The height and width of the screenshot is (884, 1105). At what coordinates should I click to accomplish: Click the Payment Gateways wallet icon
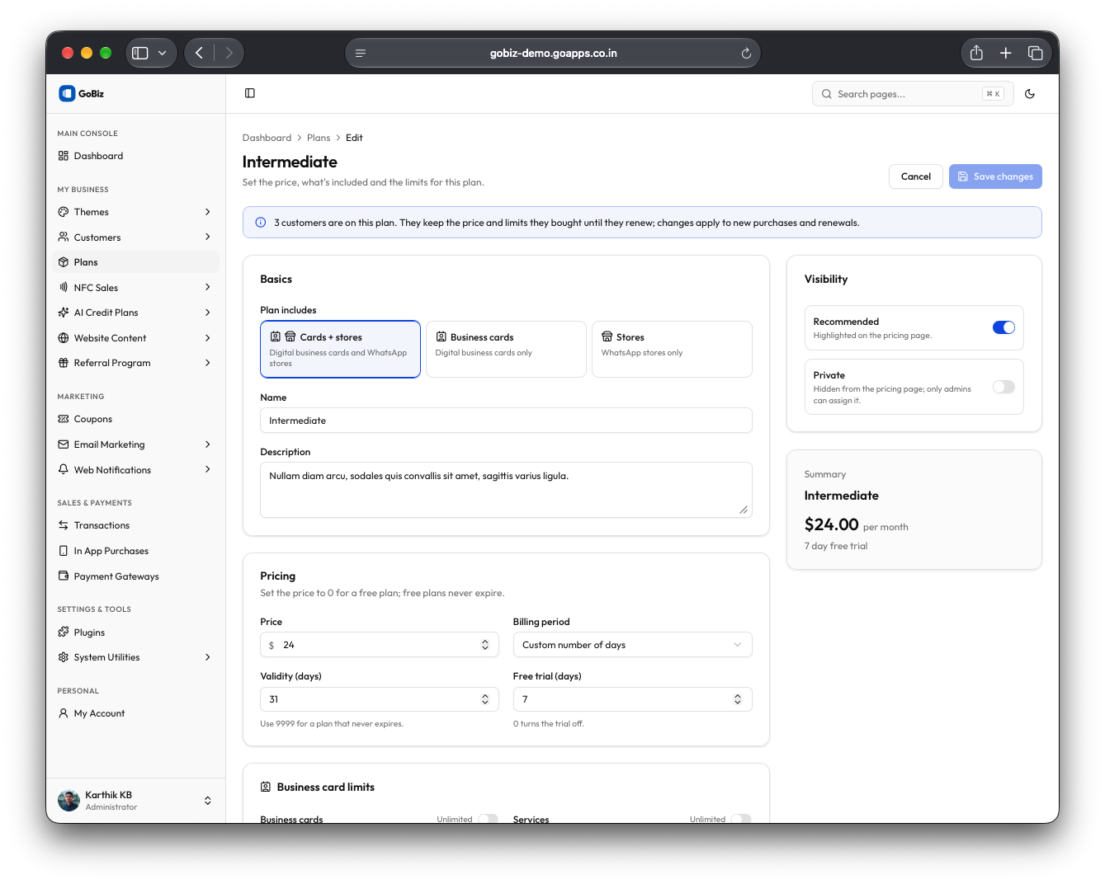pyautogui.click(x=64, y=576)
